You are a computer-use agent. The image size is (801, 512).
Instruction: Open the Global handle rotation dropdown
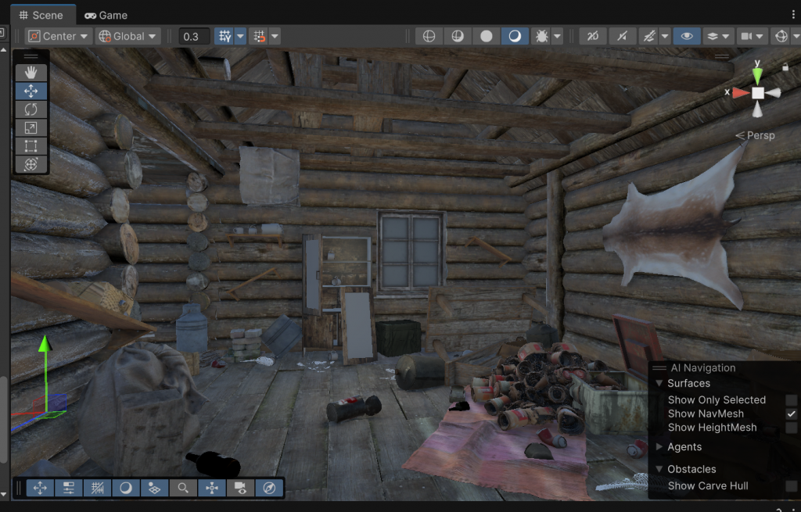pos(128,36)
